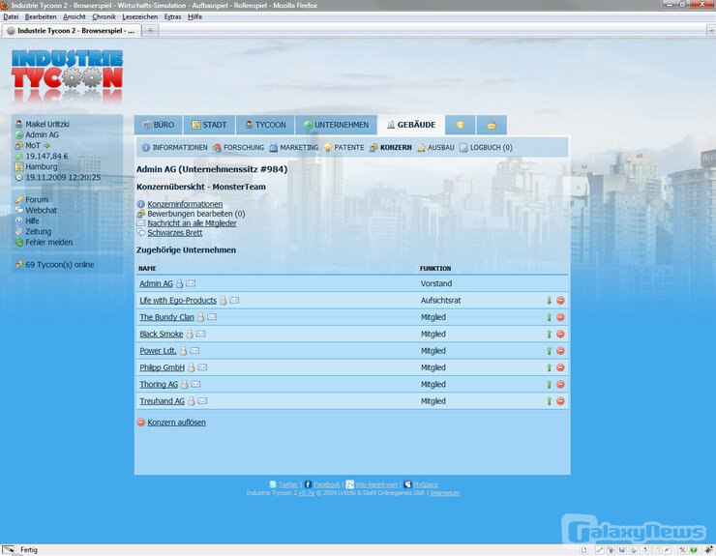Viewport: 716px width, 556px height.
Task: Open Facebook footer link
Action: [x=327, y=484]
